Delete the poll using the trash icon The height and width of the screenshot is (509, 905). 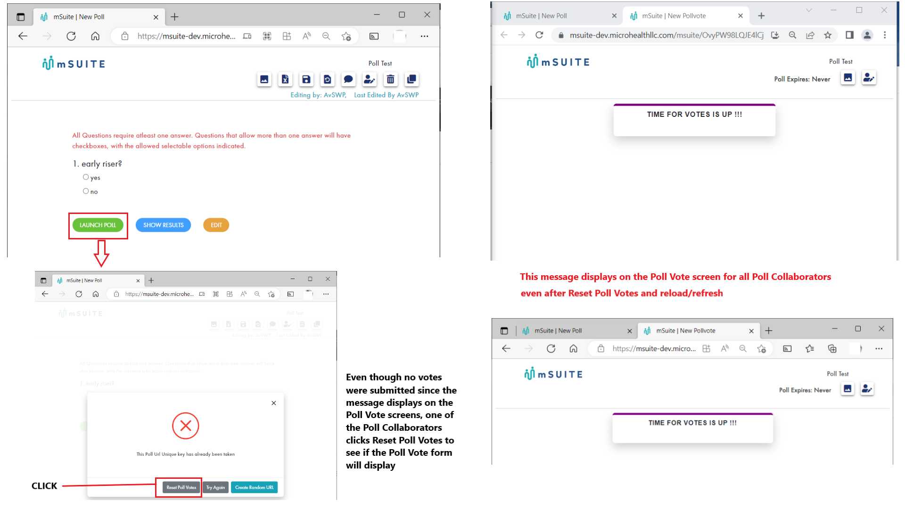tap(391, 79)
